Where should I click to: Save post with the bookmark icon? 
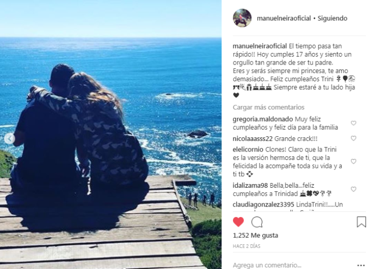tap(361, 222)
